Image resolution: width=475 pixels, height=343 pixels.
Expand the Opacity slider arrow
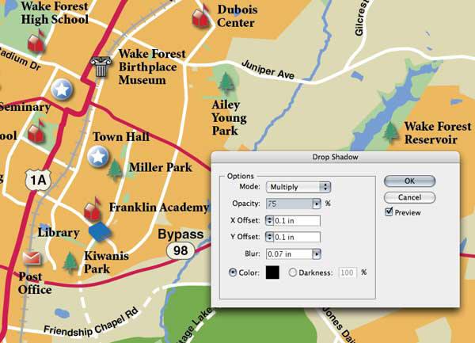click(x=317, y=204)
